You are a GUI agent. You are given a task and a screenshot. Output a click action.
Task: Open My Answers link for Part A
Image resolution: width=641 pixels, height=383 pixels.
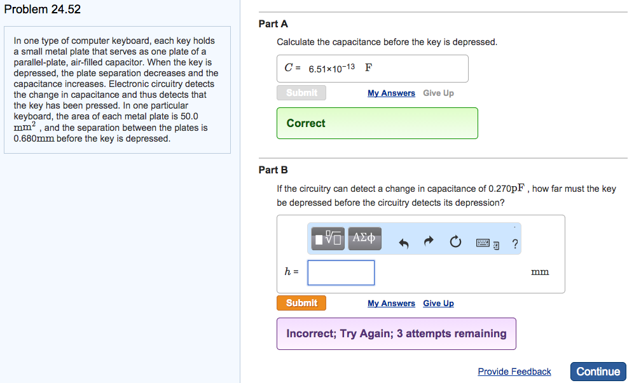point(391,93)
